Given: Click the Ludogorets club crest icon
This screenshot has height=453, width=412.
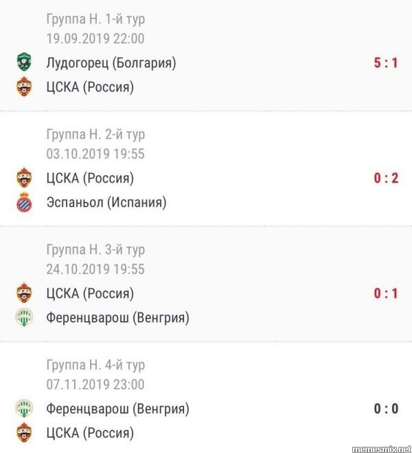Looking at the screenshot, I should tap(24, 62).
